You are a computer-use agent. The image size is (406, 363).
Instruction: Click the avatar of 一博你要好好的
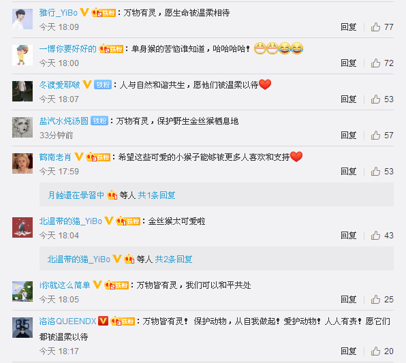pos(22,55)
